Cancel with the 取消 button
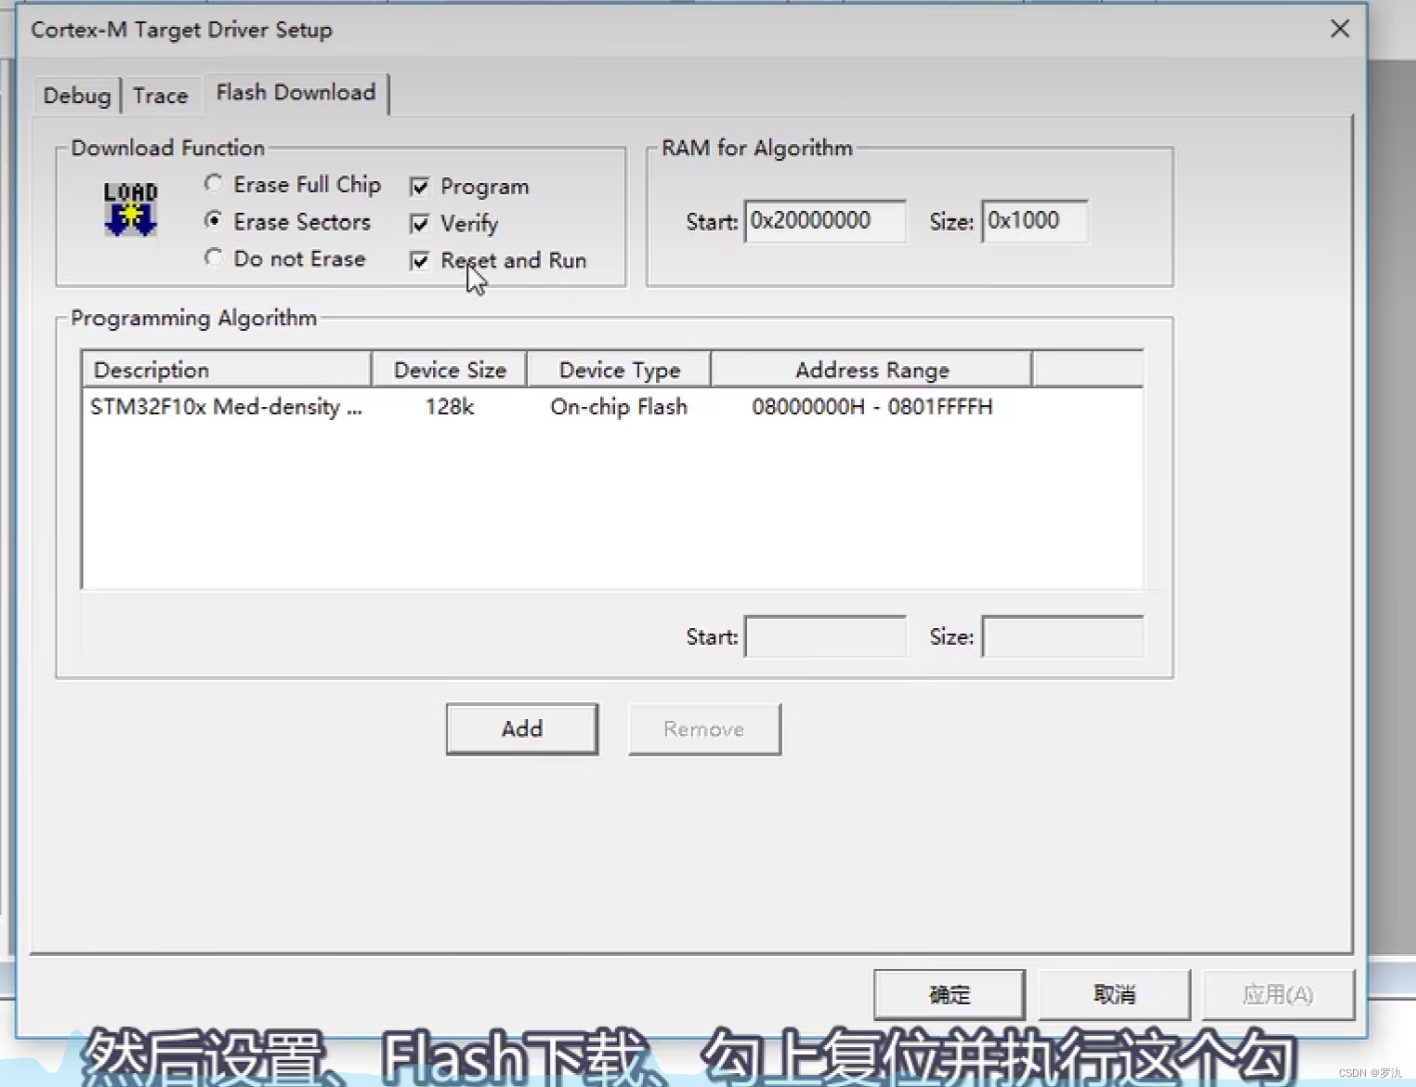The width and height of the screenshot is (1416, 1087). point(1114,995)
